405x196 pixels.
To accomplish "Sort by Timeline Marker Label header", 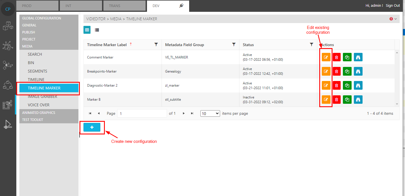I will point(107,45).
